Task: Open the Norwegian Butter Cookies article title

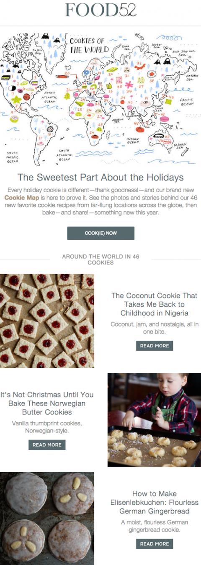Action: pyautogui.click(x=47, y=403)
